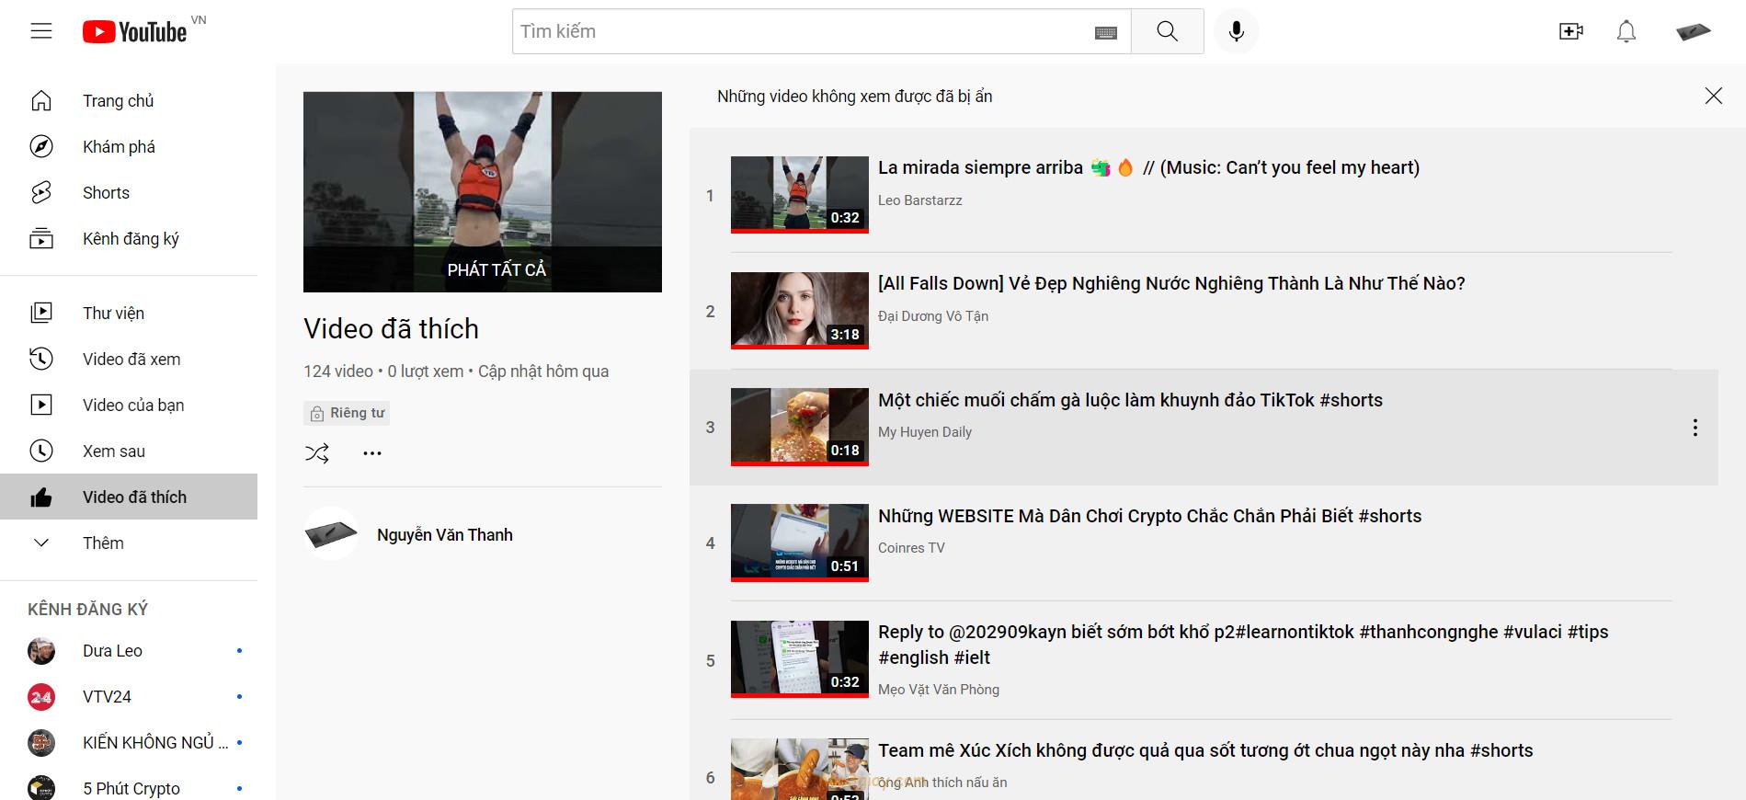
Task: Open the notifications bell
Action: point(1626,31)
